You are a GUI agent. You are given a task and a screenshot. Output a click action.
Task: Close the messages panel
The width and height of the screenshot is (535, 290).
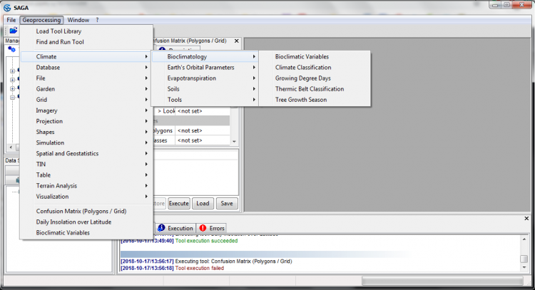526,219
